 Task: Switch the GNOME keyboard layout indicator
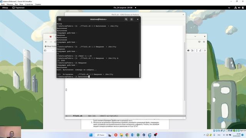(229, 8)
